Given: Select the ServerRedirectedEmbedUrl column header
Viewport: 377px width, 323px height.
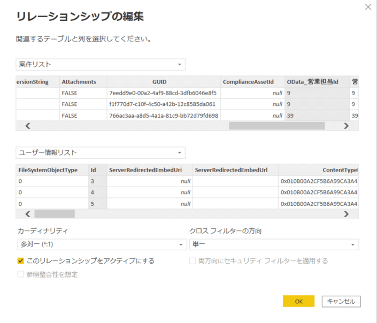Looking at the screenshot, I should click(235, 170).
